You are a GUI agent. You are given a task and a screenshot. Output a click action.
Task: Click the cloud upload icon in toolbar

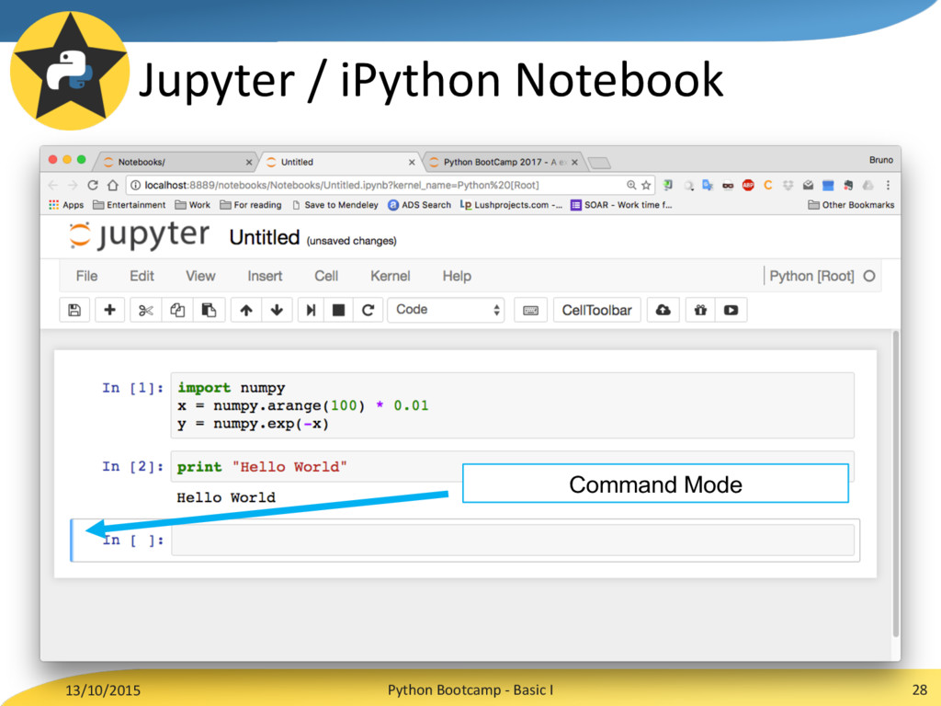pyautogui.click(x=663, y=311)
